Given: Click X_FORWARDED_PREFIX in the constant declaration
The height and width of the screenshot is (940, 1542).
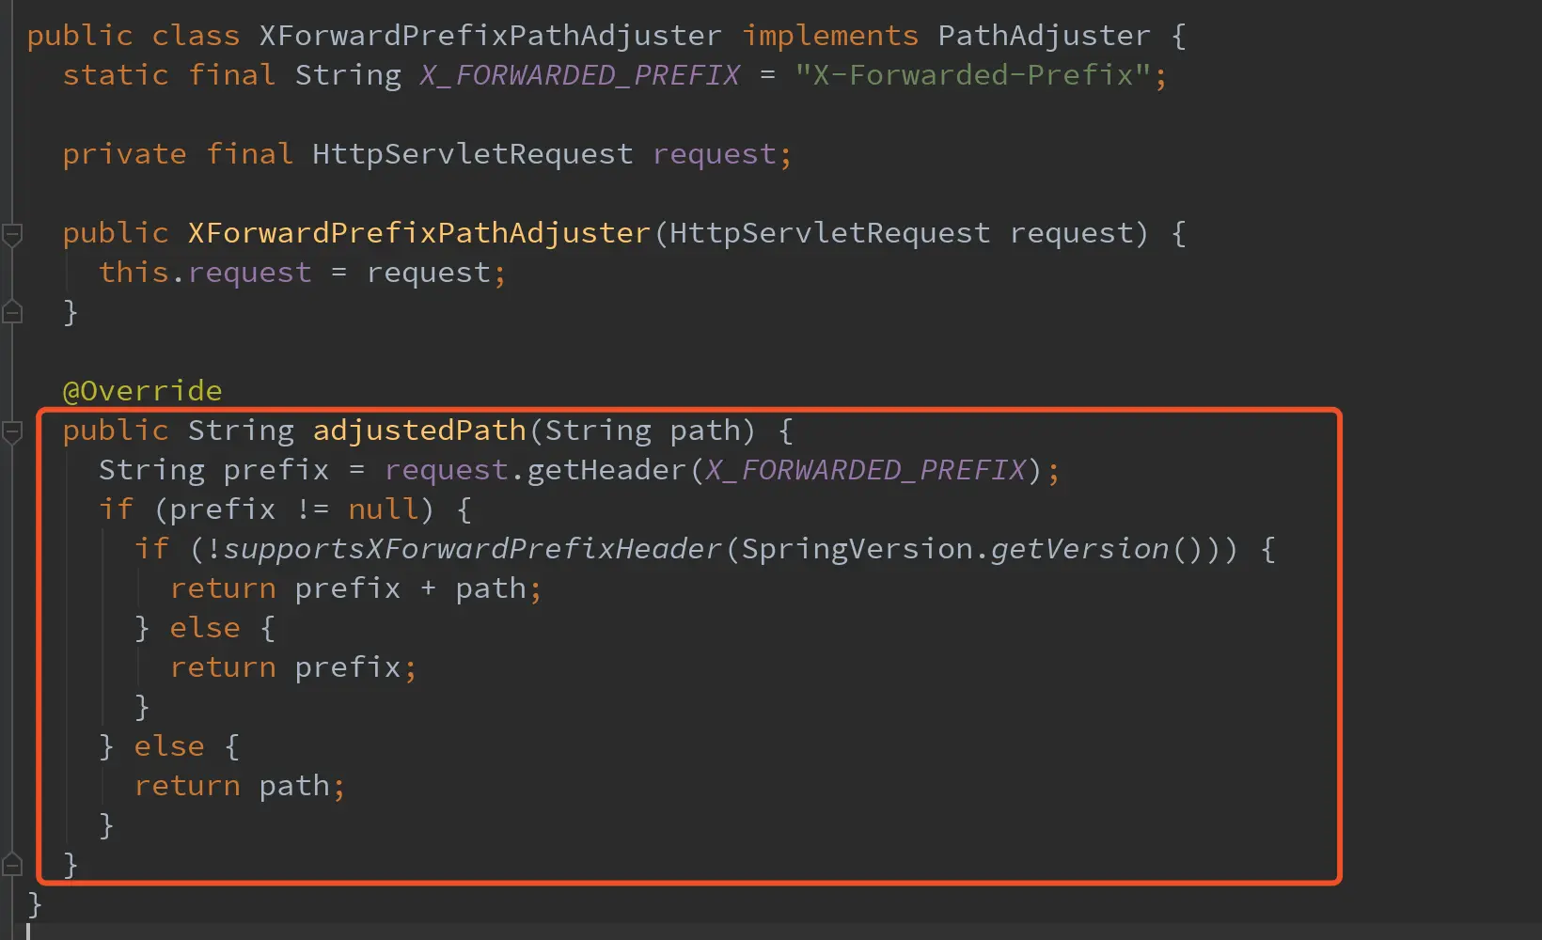Looking at the screenshot, I should [x=579, y=75].
